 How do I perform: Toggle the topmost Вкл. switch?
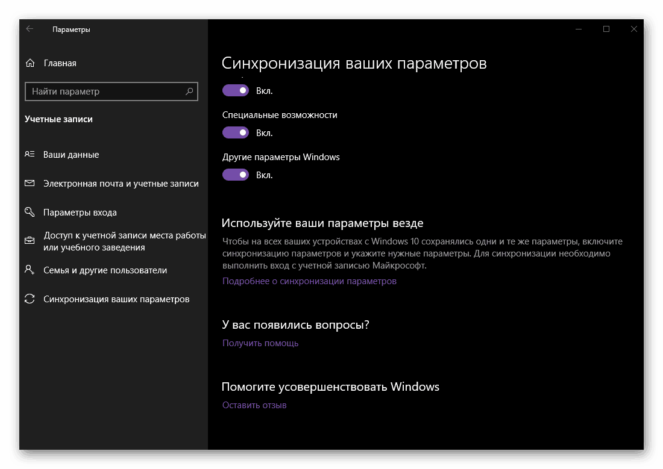pos(236,90)
